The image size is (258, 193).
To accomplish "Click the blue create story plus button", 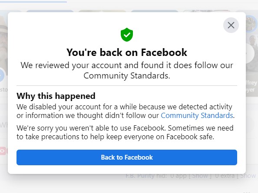I will 2,75.
